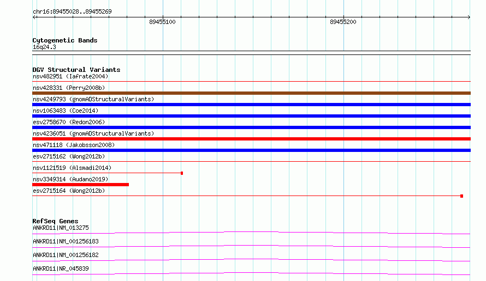This screenshot has width=486, height=281.
Task: Click the right arrow end of ruler
Action: pos(469,17)
